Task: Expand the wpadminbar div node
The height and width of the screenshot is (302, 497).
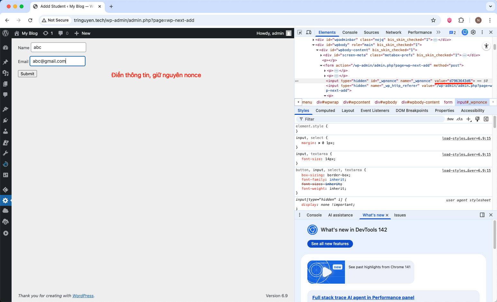Action: click(x=313, y=40)
